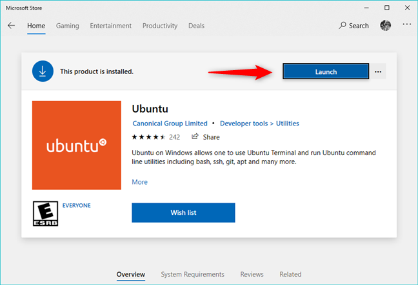Switch to the Home tab
Image resolution: width=418 pixels, height=285 pixels.
point(36,26)
